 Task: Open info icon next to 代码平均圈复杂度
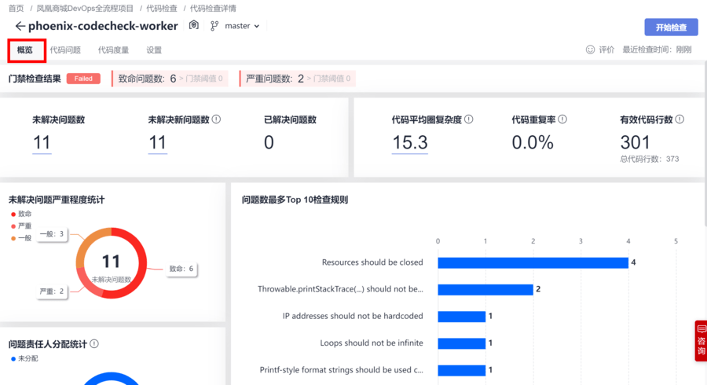pos(469,119)
